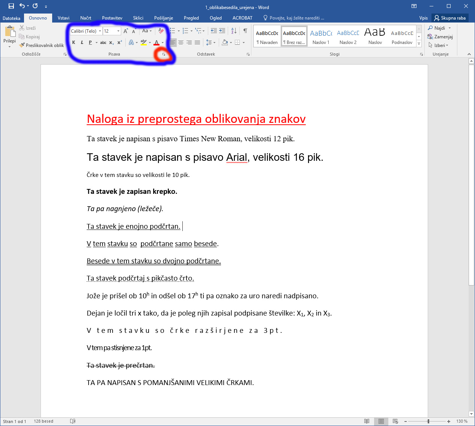
Task: Apply the Naslov 2 style
Action: 348,36
